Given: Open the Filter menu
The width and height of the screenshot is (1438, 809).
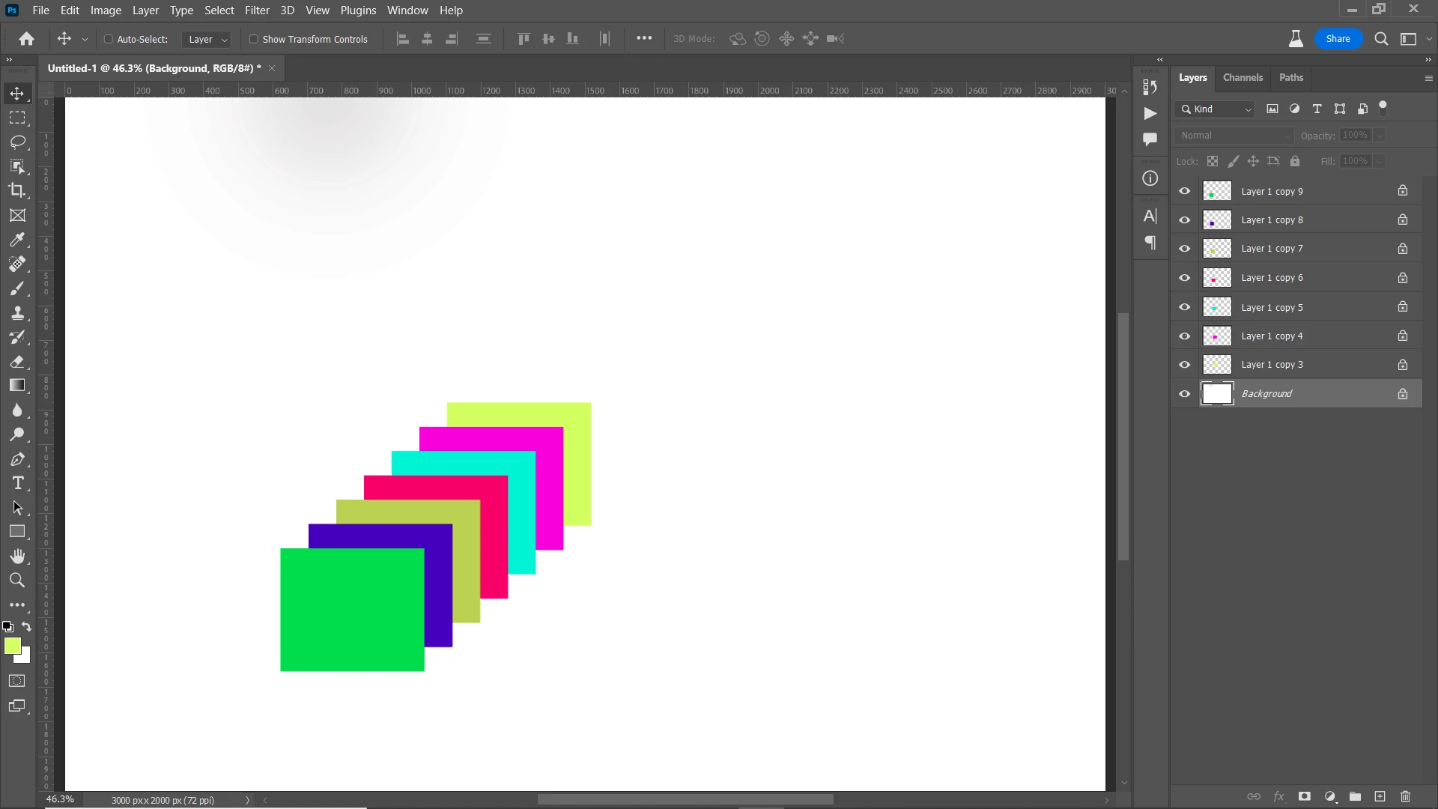Looking at the screenshot, I should [x=256, y=10].
